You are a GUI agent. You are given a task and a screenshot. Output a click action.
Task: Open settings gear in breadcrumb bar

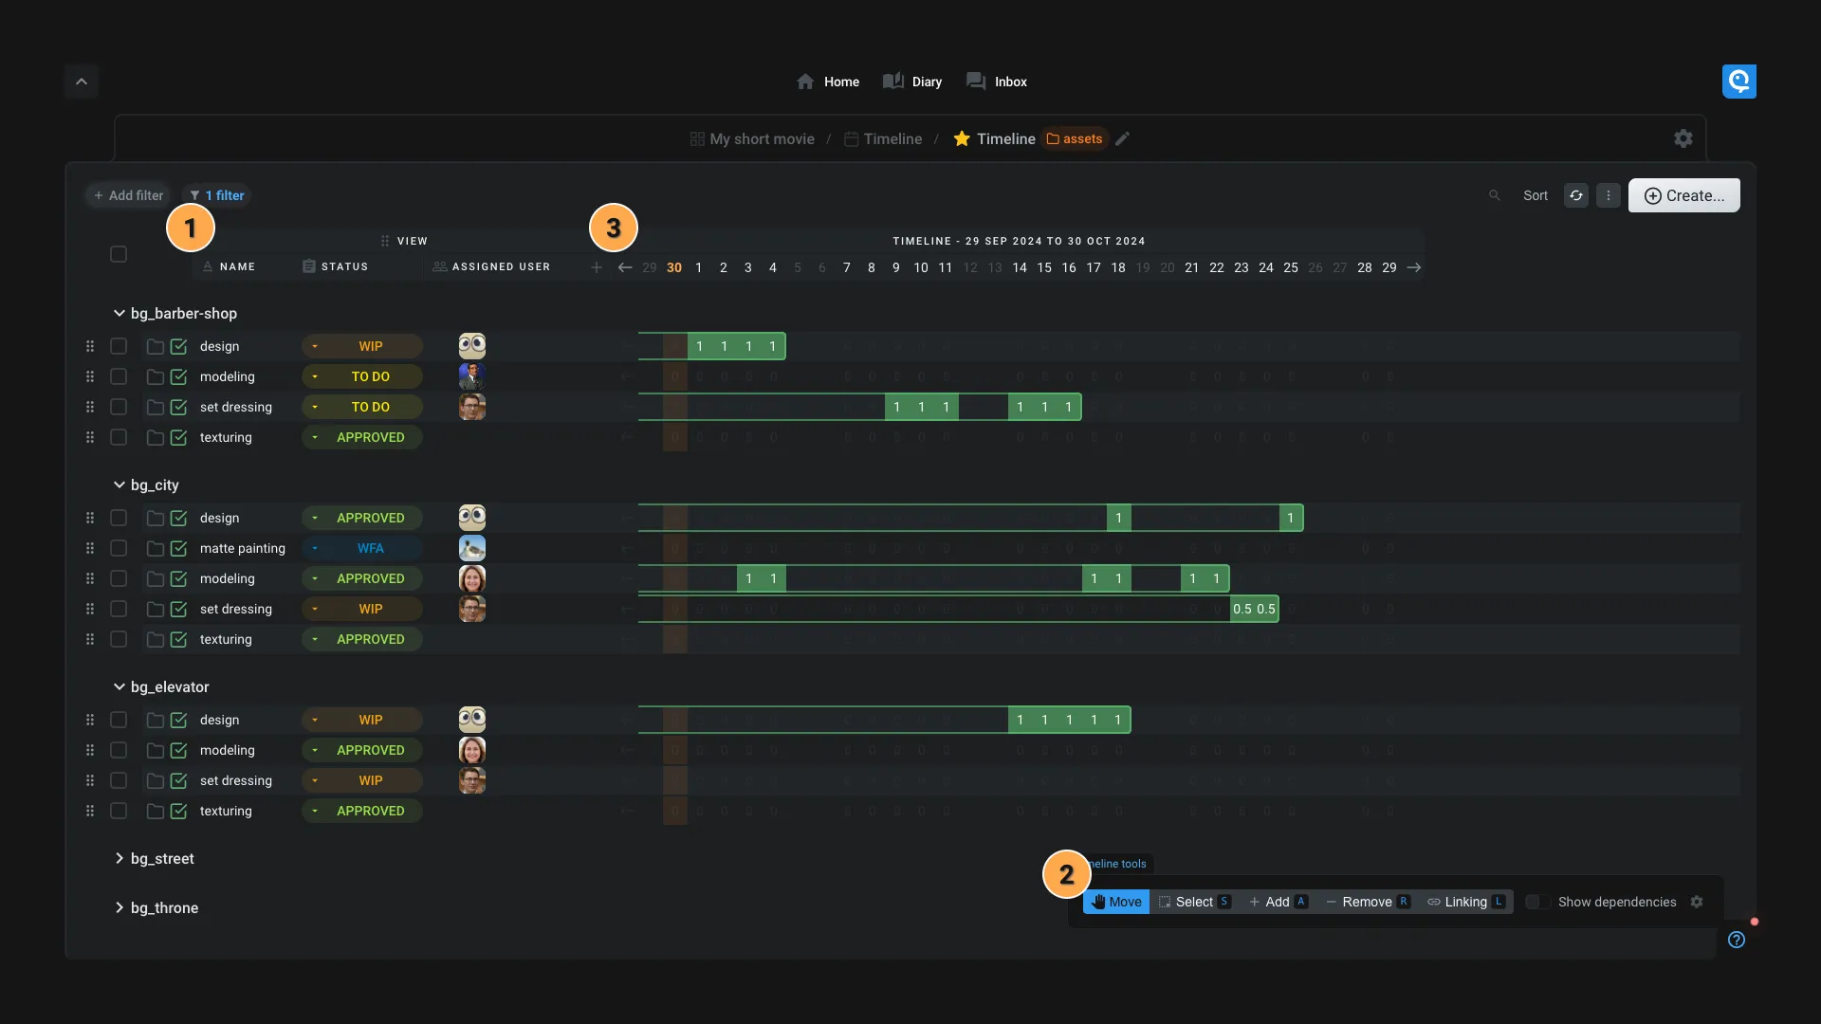click(1683, 138)
